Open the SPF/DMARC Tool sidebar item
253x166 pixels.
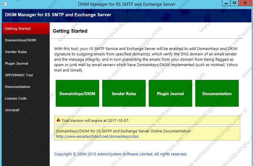(26, 75)
